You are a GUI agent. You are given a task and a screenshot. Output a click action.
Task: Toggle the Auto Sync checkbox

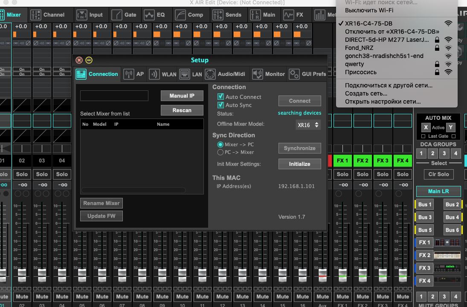coord(220,105)
